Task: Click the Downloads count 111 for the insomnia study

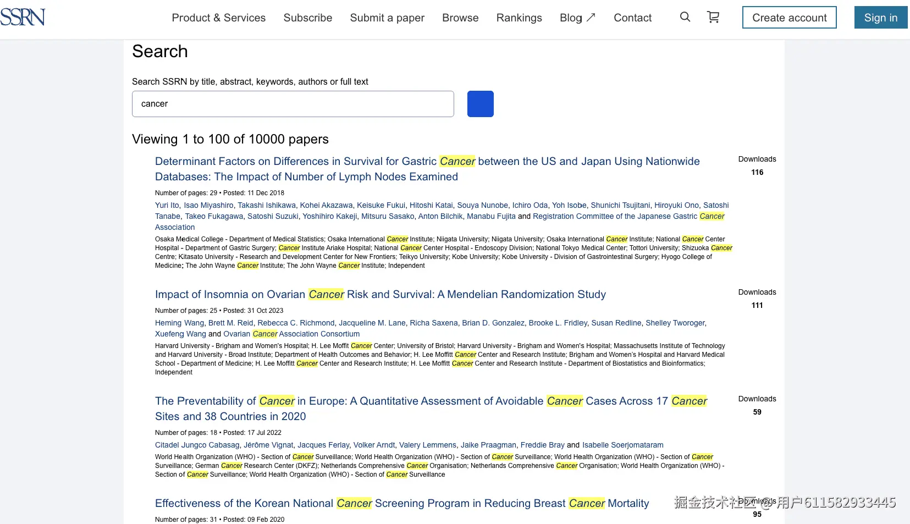Action: coord(757,305)
